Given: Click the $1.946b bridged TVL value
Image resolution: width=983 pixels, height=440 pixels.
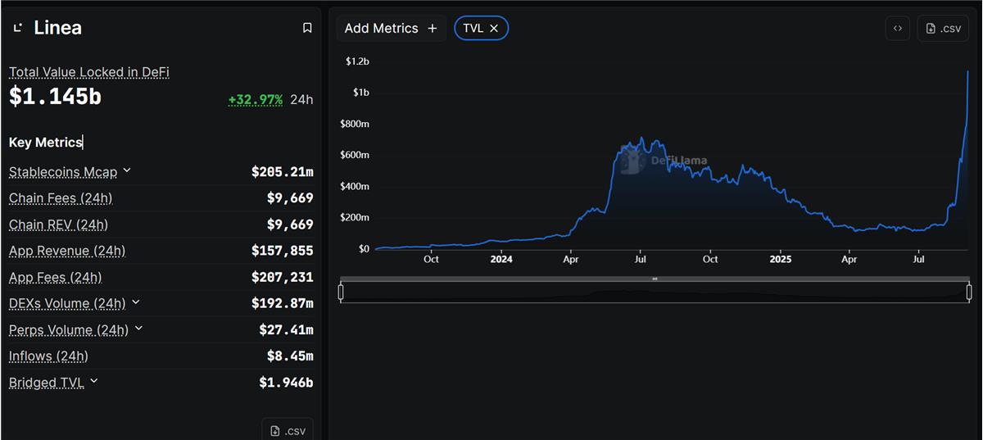Looking at the screenshot, I should pos(286,382).
